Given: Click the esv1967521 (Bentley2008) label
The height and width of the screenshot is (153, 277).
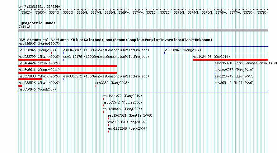Looking at the screenshot, I should [x=130, y=115].
